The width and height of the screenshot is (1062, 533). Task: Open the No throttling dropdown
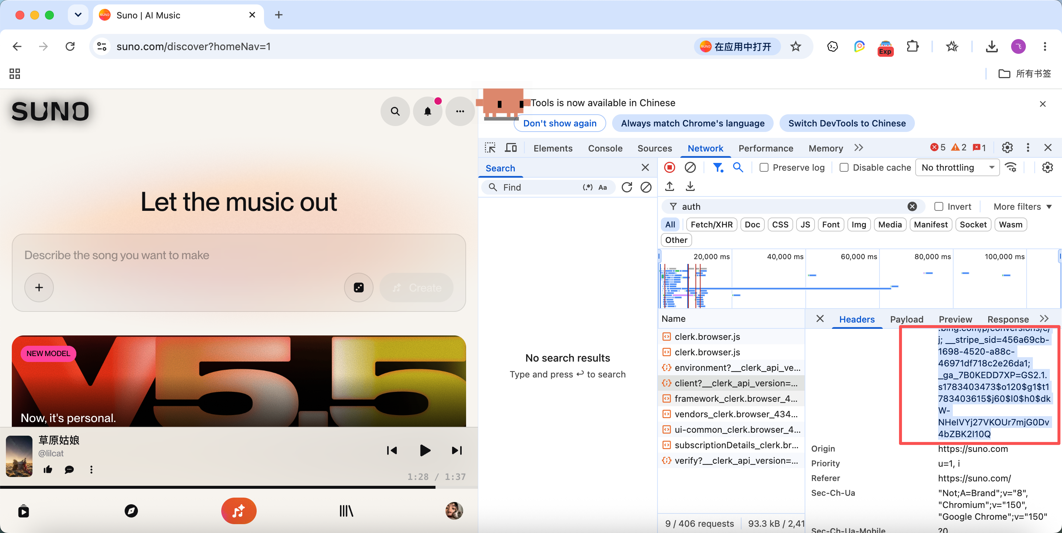957,168
